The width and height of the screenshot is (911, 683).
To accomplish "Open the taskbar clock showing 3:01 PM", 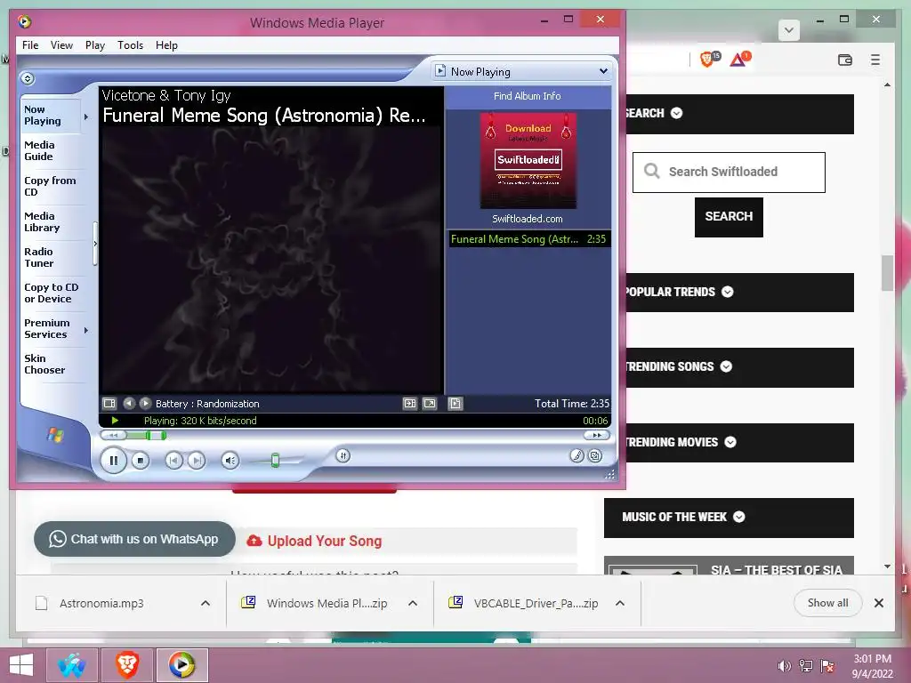I will tap(872, 666).
